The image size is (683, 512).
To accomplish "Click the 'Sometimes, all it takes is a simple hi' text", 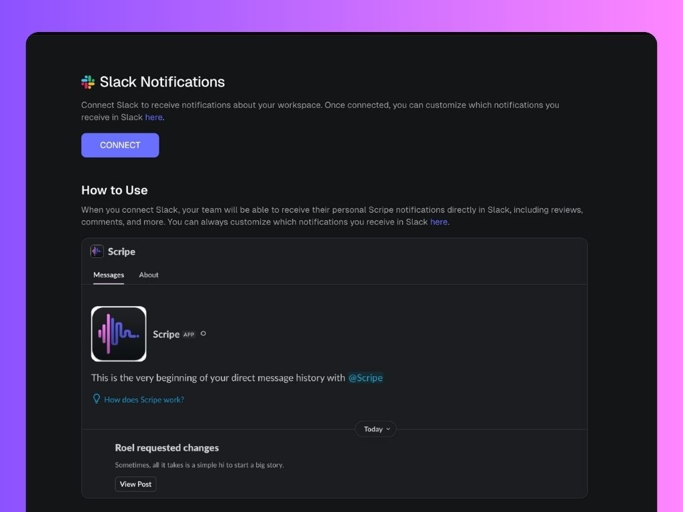I will [x=199, y=465].
